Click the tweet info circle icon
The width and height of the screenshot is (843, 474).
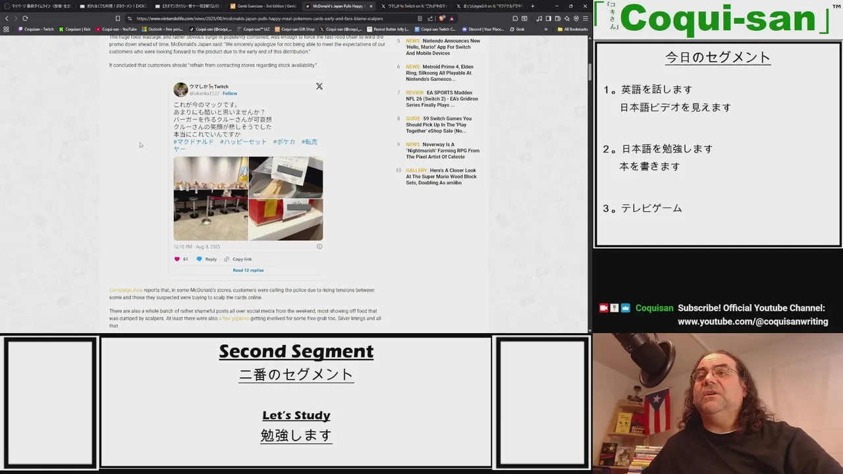[319, 247]
